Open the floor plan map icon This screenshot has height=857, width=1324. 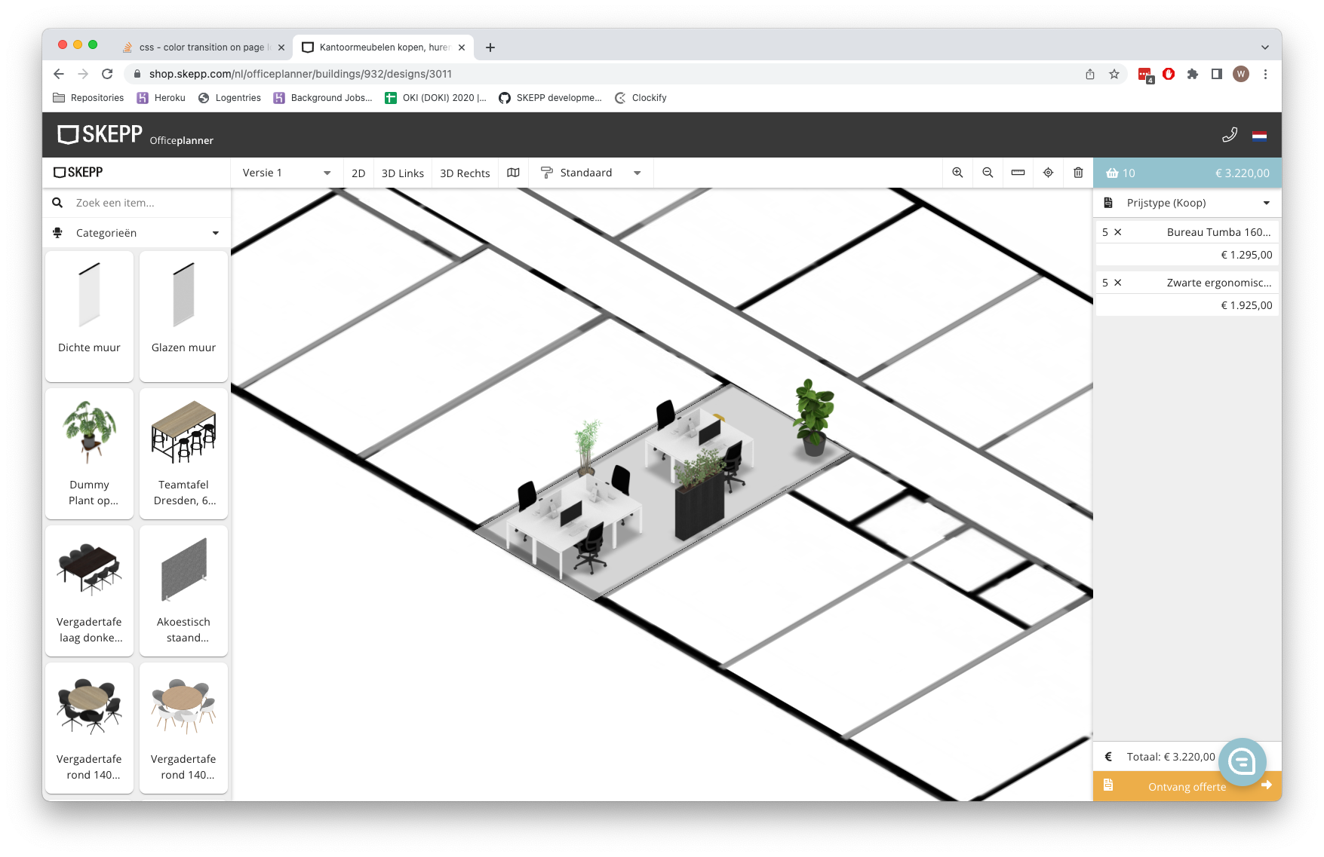click(513, 173)
